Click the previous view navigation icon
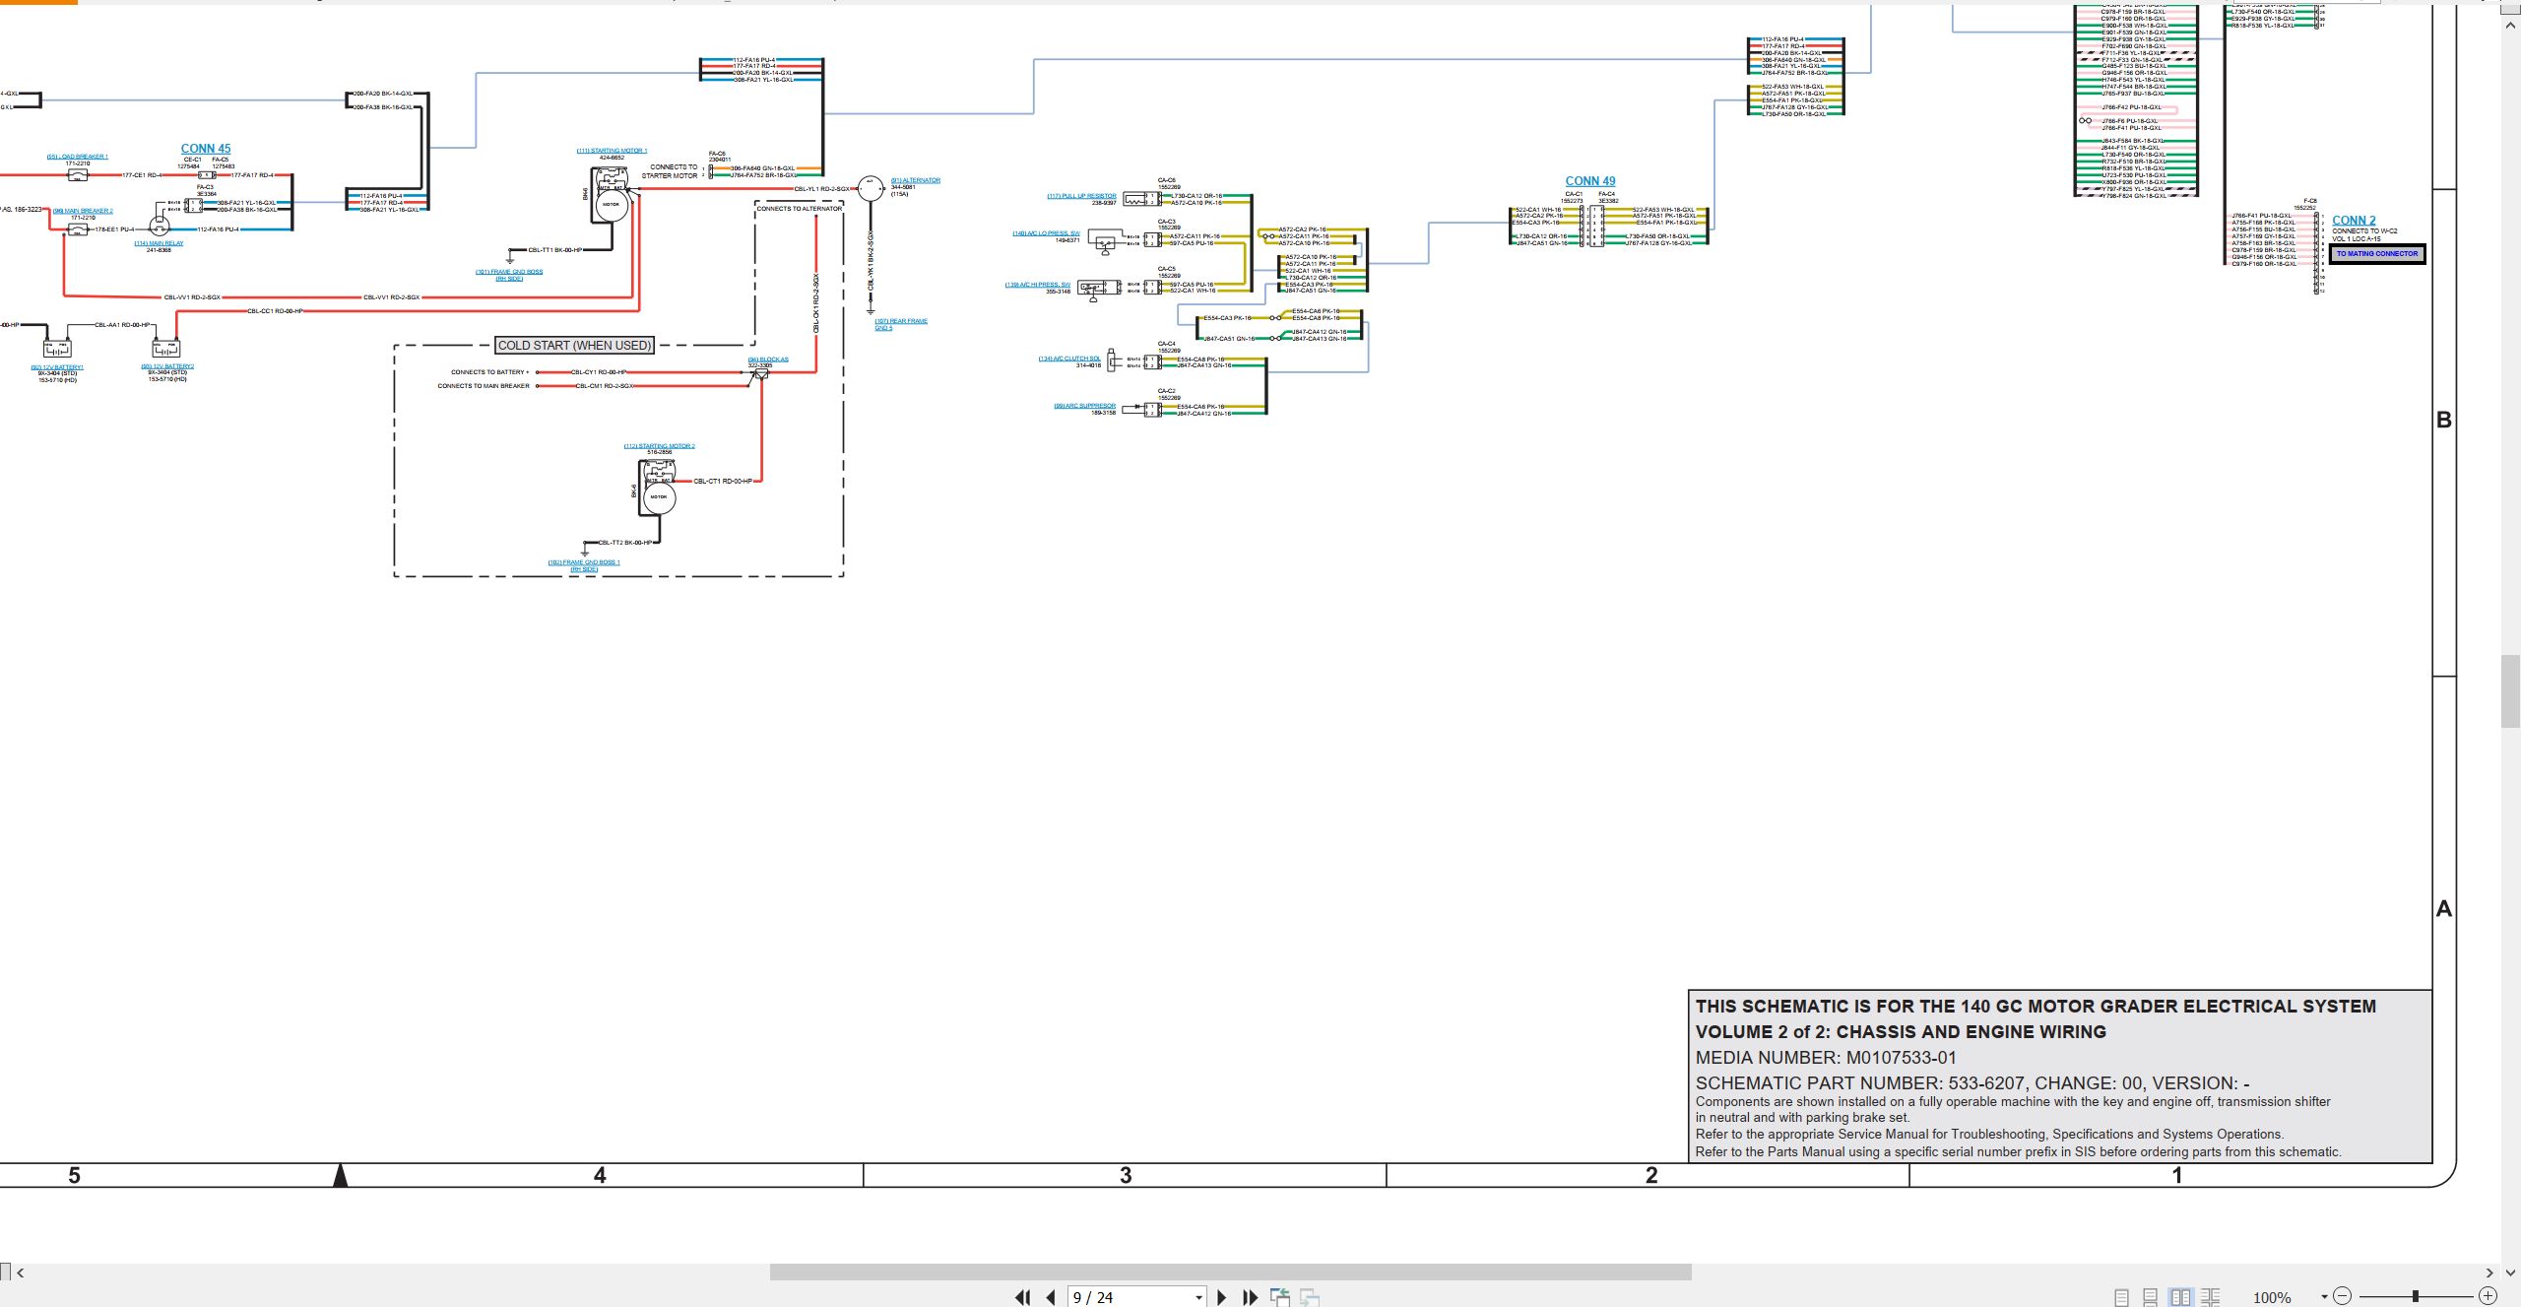Image resolution: width=2521 pixels, height=1307 pixels. (x=1280, y=1297)
